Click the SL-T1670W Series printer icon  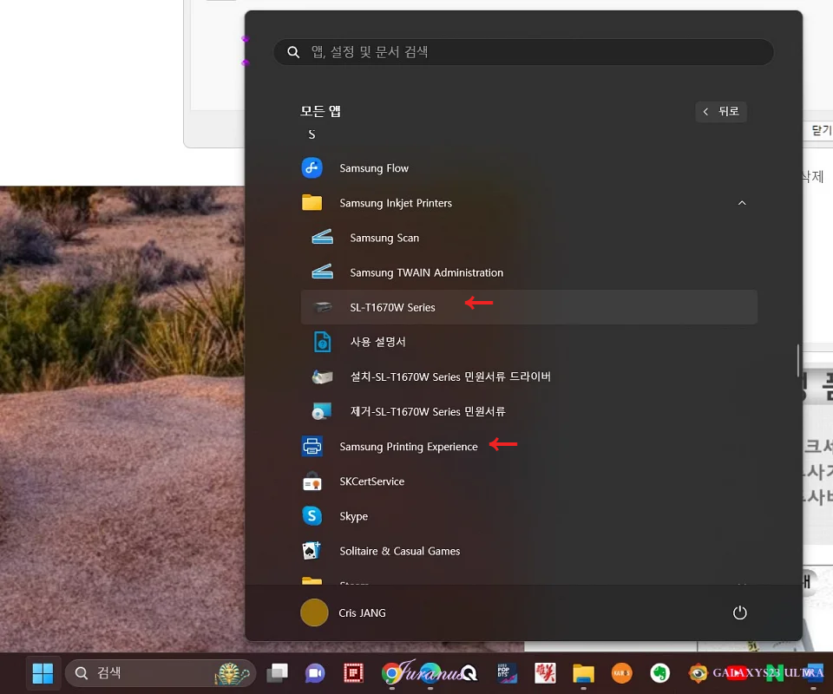point(322,307)
